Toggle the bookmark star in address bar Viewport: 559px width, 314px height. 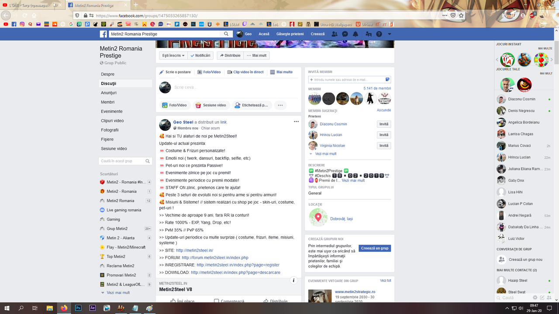(x=461, y=15)
